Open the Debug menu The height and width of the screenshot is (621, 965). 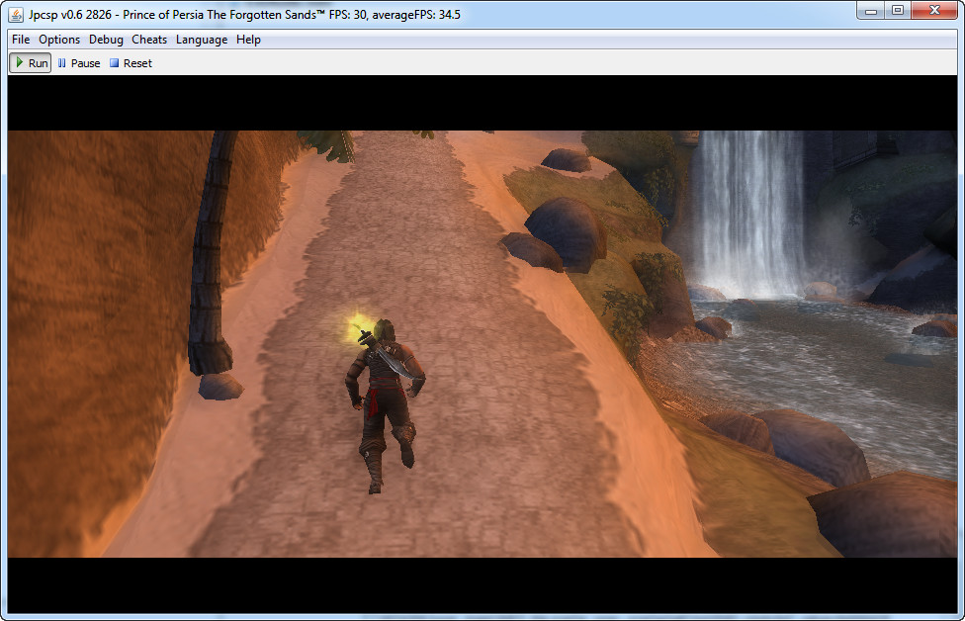coord(106,40)
